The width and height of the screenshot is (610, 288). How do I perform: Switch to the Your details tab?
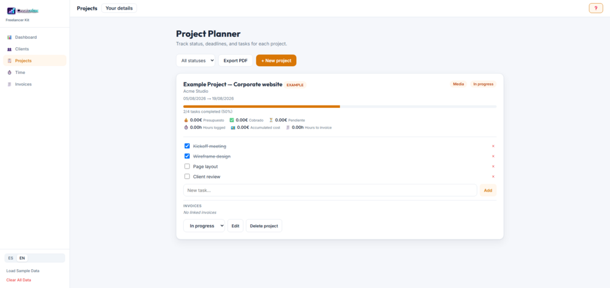tap(119, 8)
